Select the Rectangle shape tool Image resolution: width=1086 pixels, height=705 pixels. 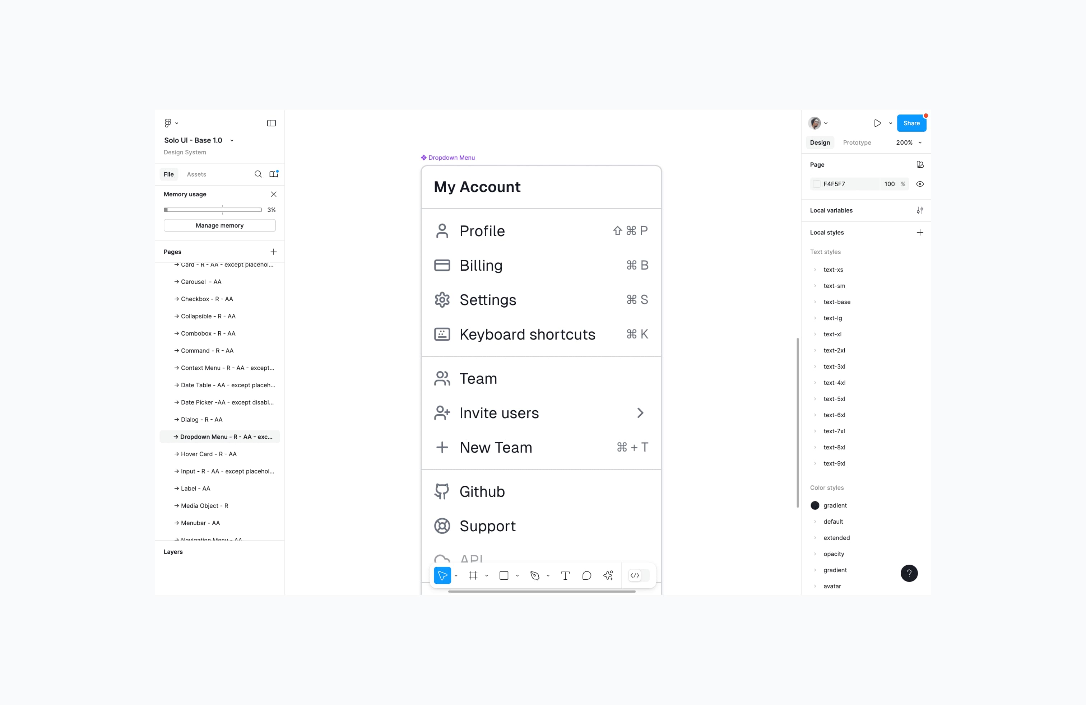click(504, 575)
